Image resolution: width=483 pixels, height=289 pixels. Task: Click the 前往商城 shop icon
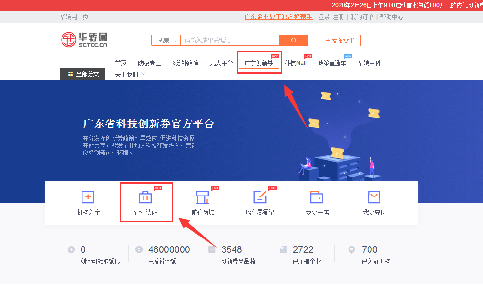pos(203,197)
